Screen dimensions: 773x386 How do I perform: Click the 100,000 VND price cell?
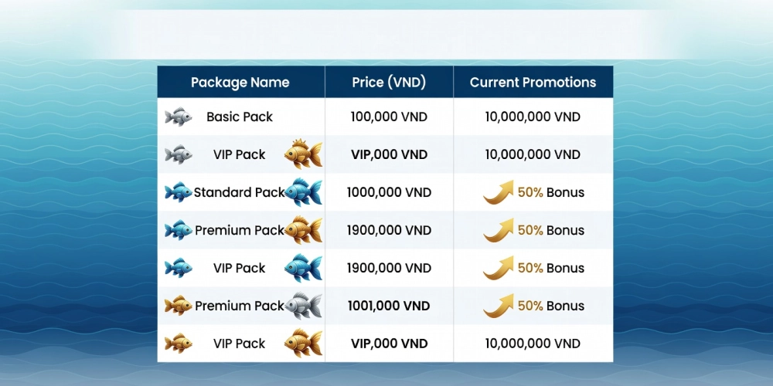[389, 117]
